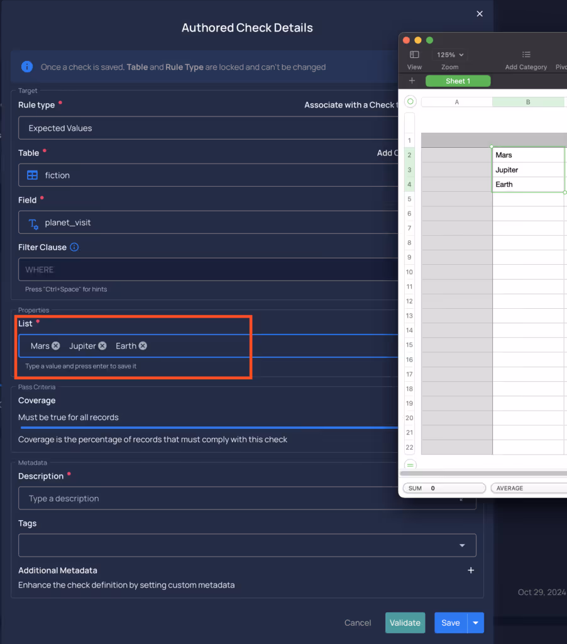Select the Earth cell in spreadsheet
This screenshot has height=644, width=567.
tap(529, 184)
